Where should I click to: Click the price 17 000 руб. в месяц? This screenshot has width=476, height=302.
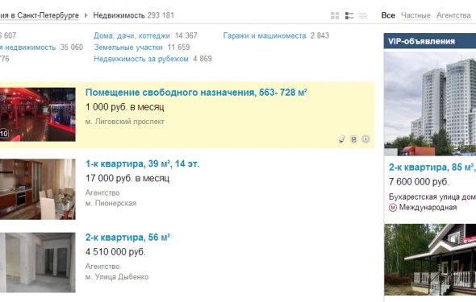[127, 178]
